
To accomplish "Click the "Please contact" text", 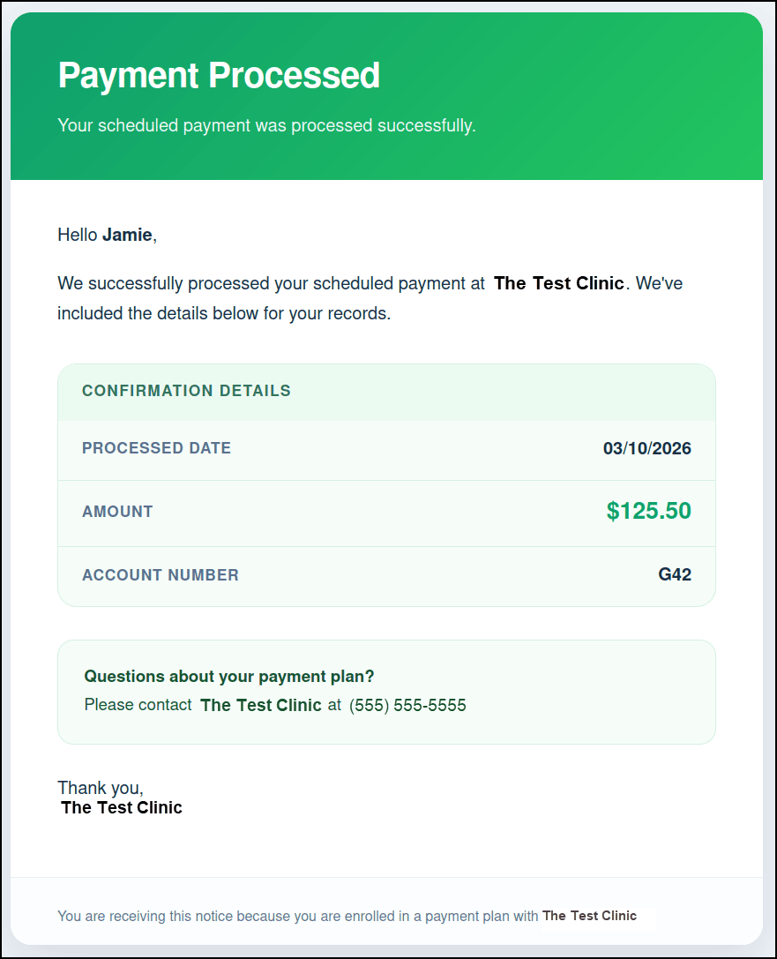I will coord(138,705).
